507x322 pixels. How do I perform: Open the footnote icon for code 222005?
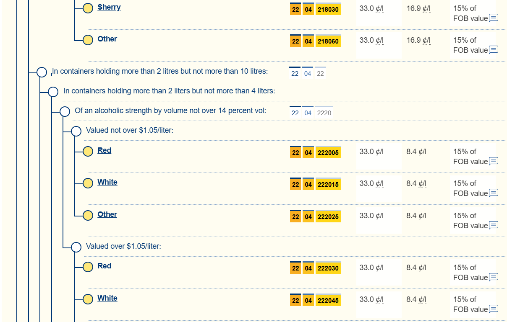point(494,161)
